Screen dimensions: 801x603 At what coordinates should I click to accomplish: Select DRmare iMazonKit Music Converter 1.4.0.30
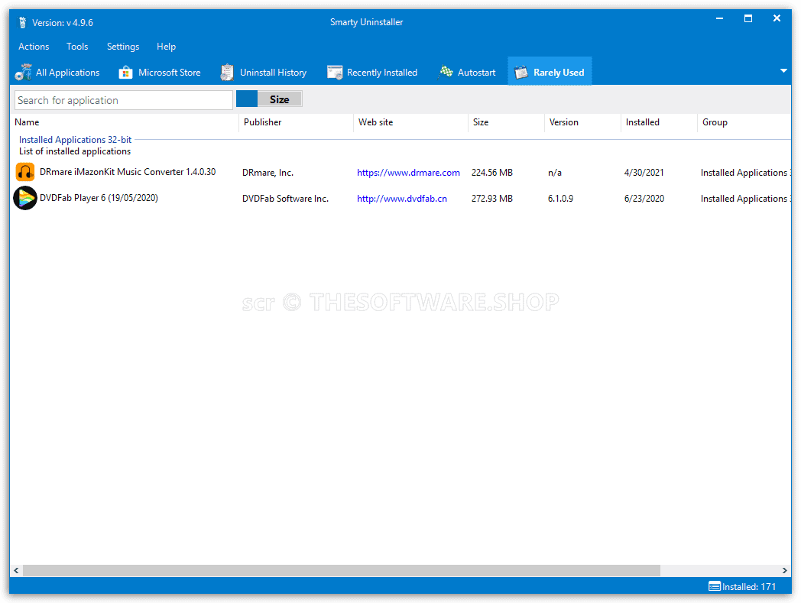tap(128, 172)
